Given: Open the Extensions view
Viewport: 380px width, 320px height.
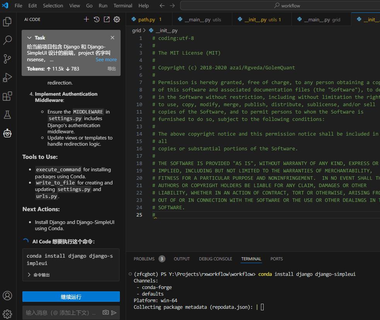Looking at the screenshot, I should click(x=7, y=96).
